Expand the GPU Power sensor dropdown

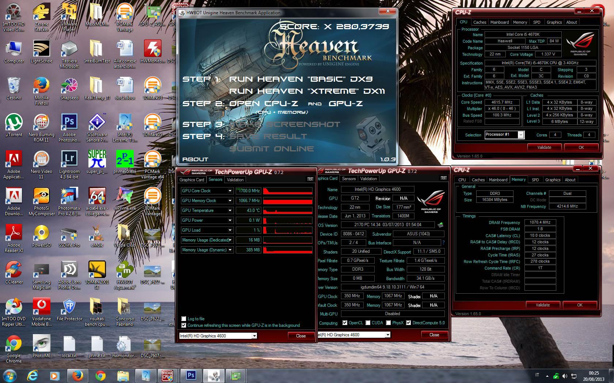(230, 220)
